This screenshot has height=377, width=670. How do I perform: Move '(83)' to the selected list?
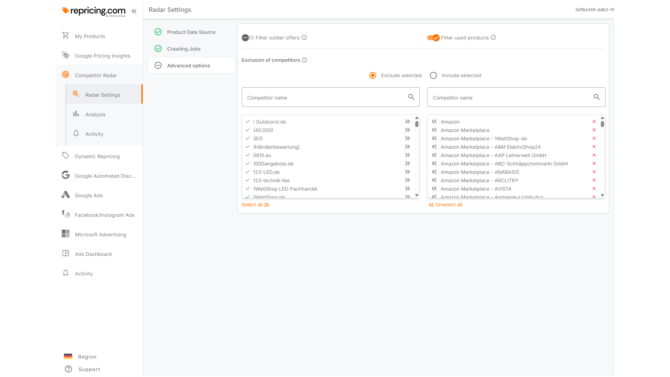tap(408, 138)
